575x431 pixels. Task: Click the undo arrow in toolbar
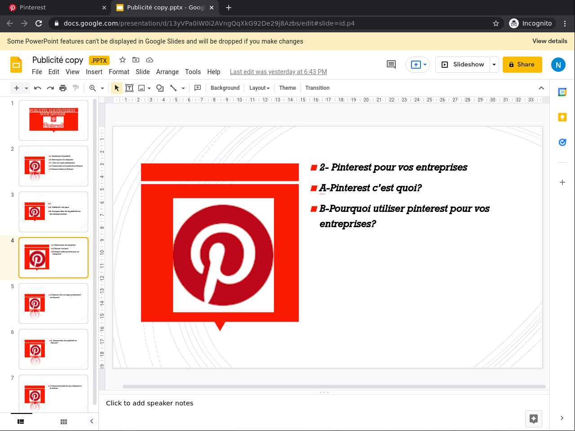38,88
